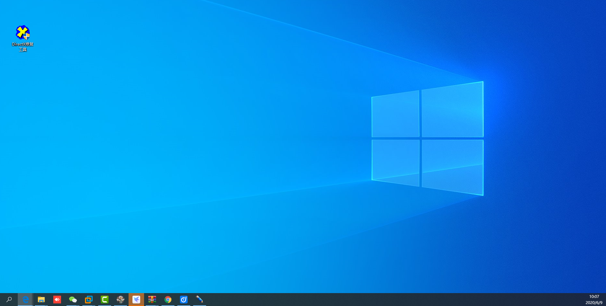The width and height of the screenshot is (606, 306).
Task: Open WeChat from the taskbar
Action: click(73, 300)
